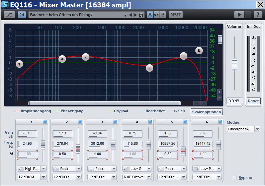Click the vertical zoom minus icon
Image resolution: width=265 pixels, height=186 pixels.
219,98
